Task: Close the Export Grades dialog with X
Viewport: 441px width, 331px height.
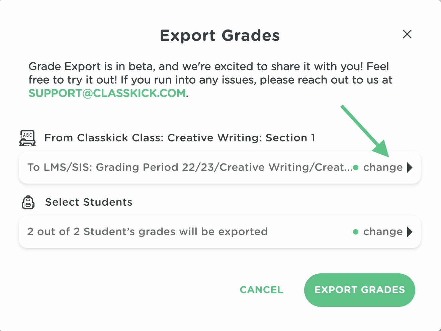Action: (407, 34)
